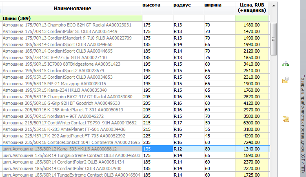This screenshot has height=177, width=306.
Task: Click price cell '1340.00'
Action: [252, 149]
